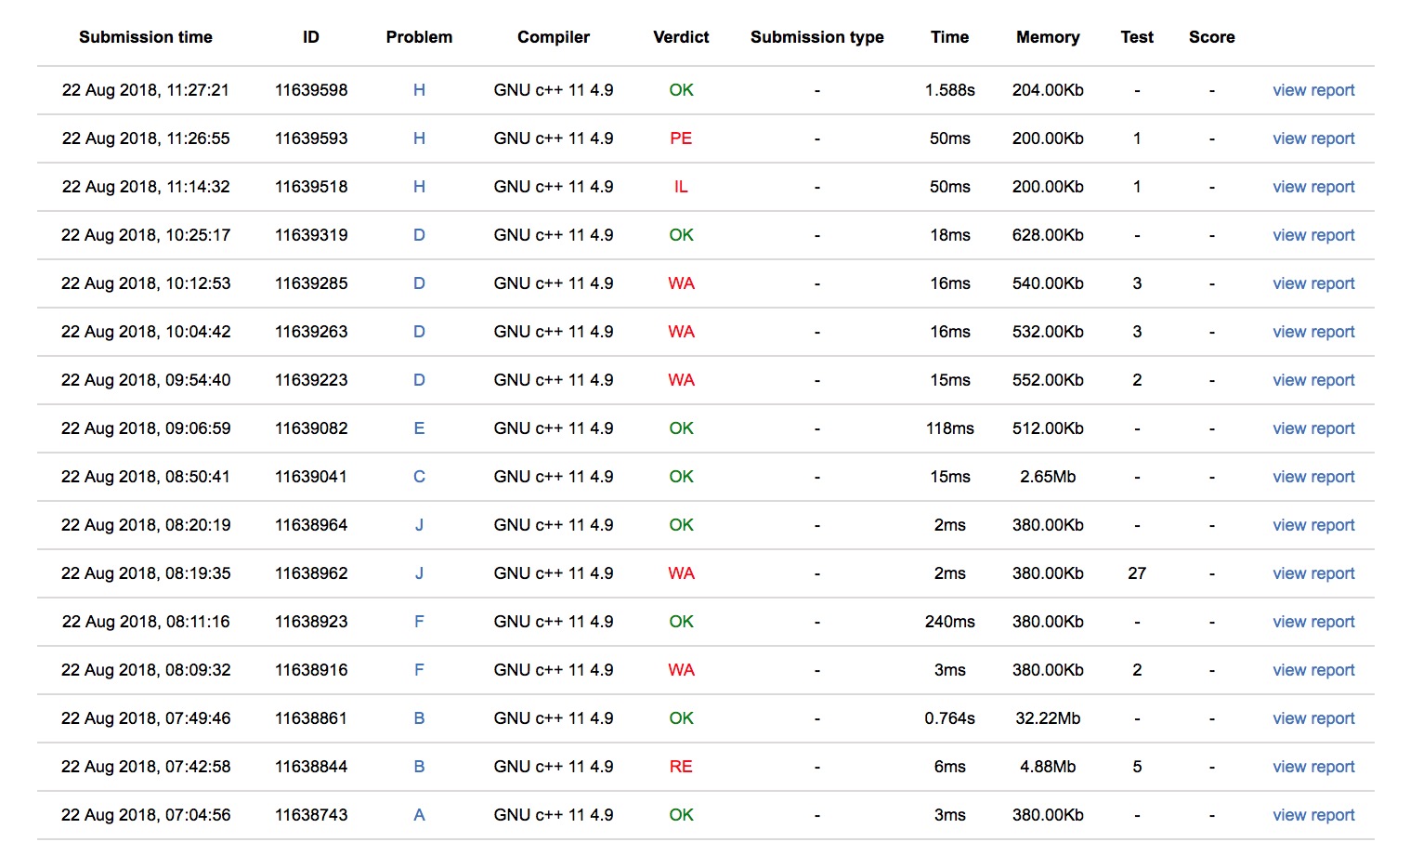1410x855 pixels.
Task: Click view report for submission 11639593
Action: click(x=1312, y=138)
